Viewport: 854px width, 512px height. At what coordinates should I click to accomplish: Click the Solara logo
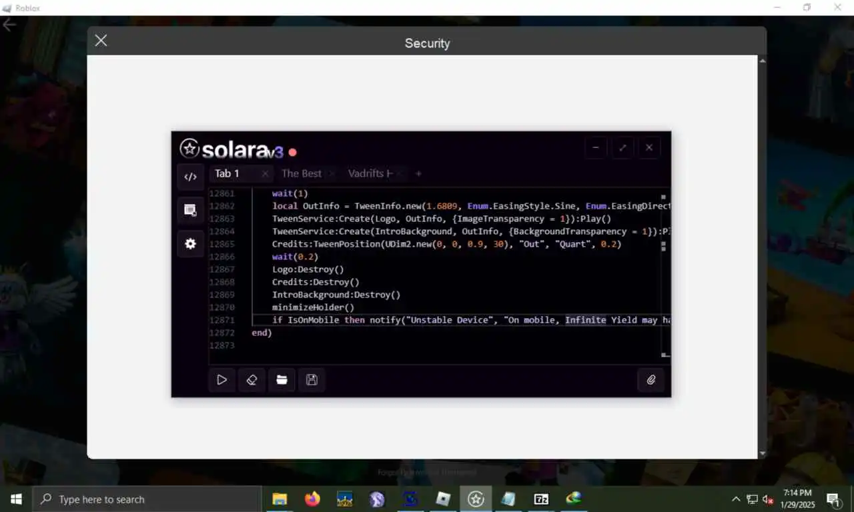[x=232, y=149]
